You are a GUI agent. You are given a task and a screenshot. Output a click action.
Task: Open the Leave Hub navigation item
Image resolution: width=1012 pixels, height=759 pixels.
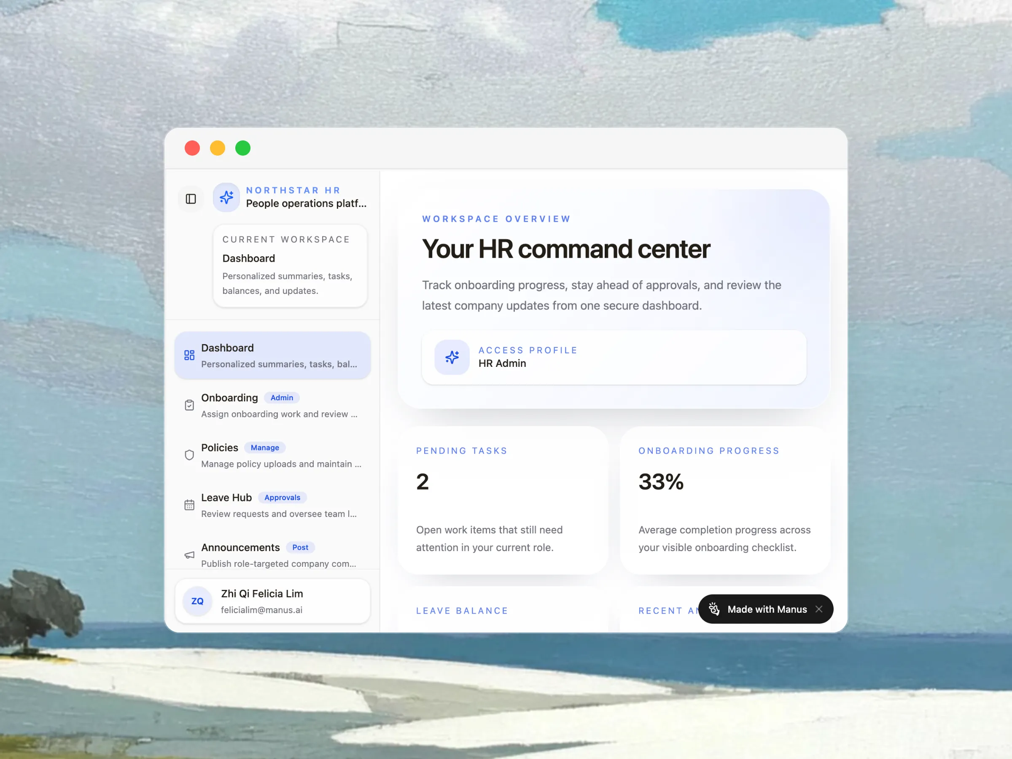pos(226,498)
